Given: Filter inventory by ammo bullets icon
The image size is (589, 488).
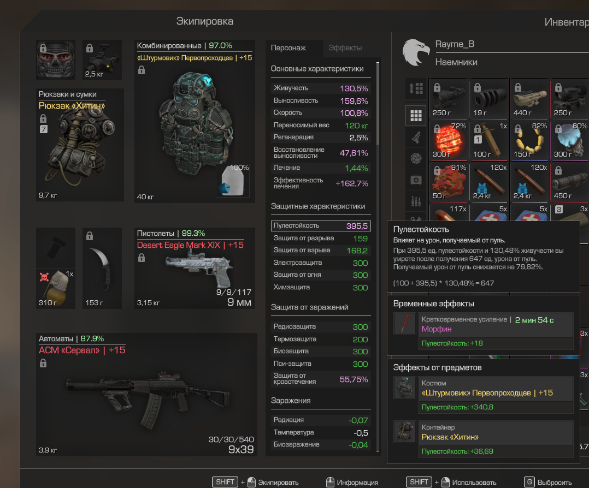Looking at the screenshot, I should [x=416, y=200].
